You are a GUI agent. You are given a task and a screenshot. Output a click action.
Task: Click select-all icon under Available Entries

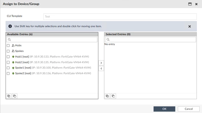[9, 96]
